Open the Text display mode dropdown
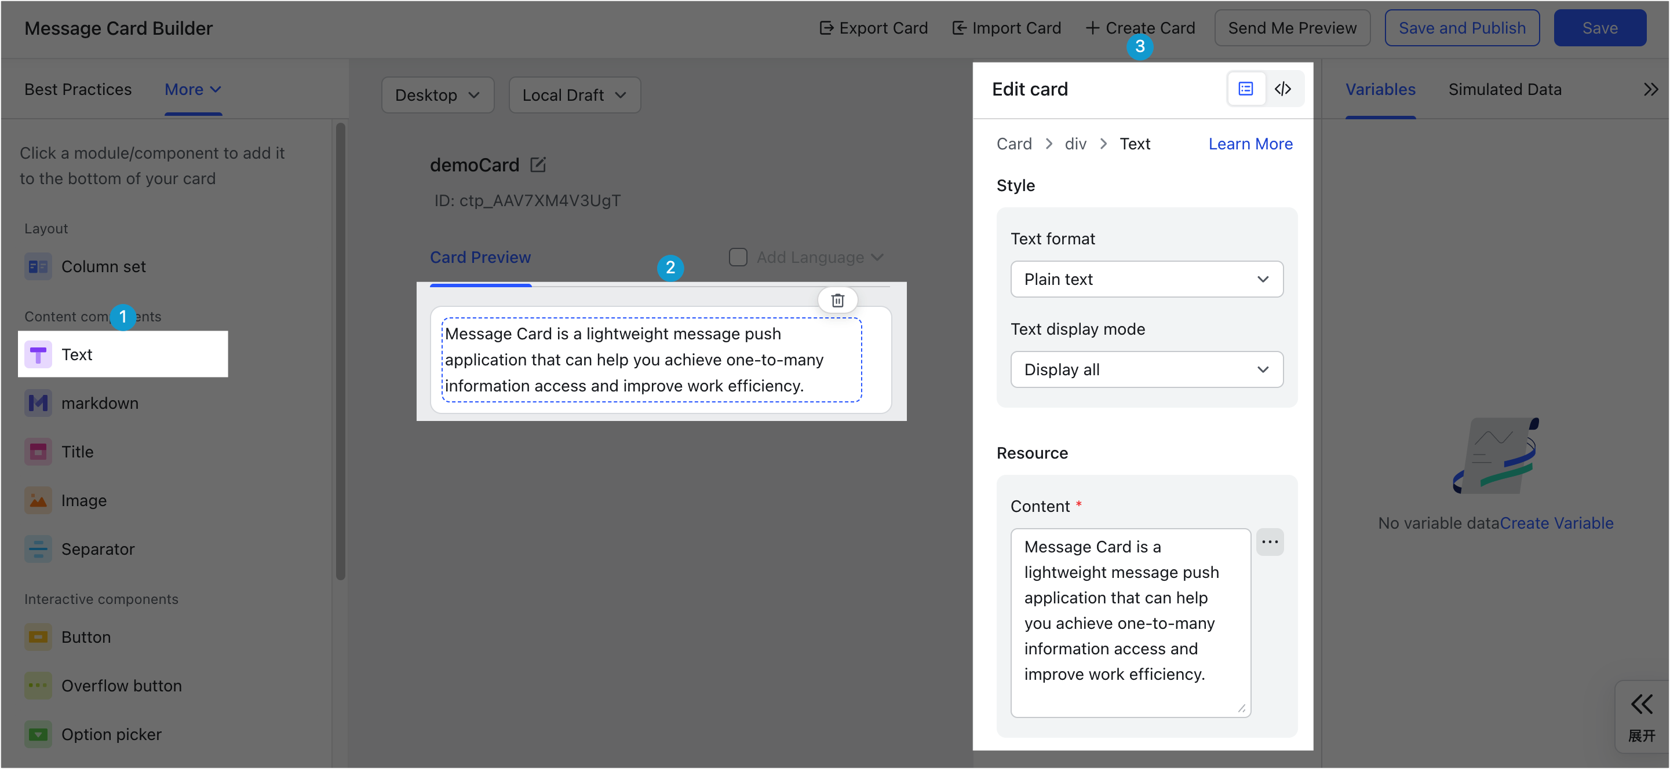Viewport: 1670px width, 769px height. click(x=1146, y=369)
